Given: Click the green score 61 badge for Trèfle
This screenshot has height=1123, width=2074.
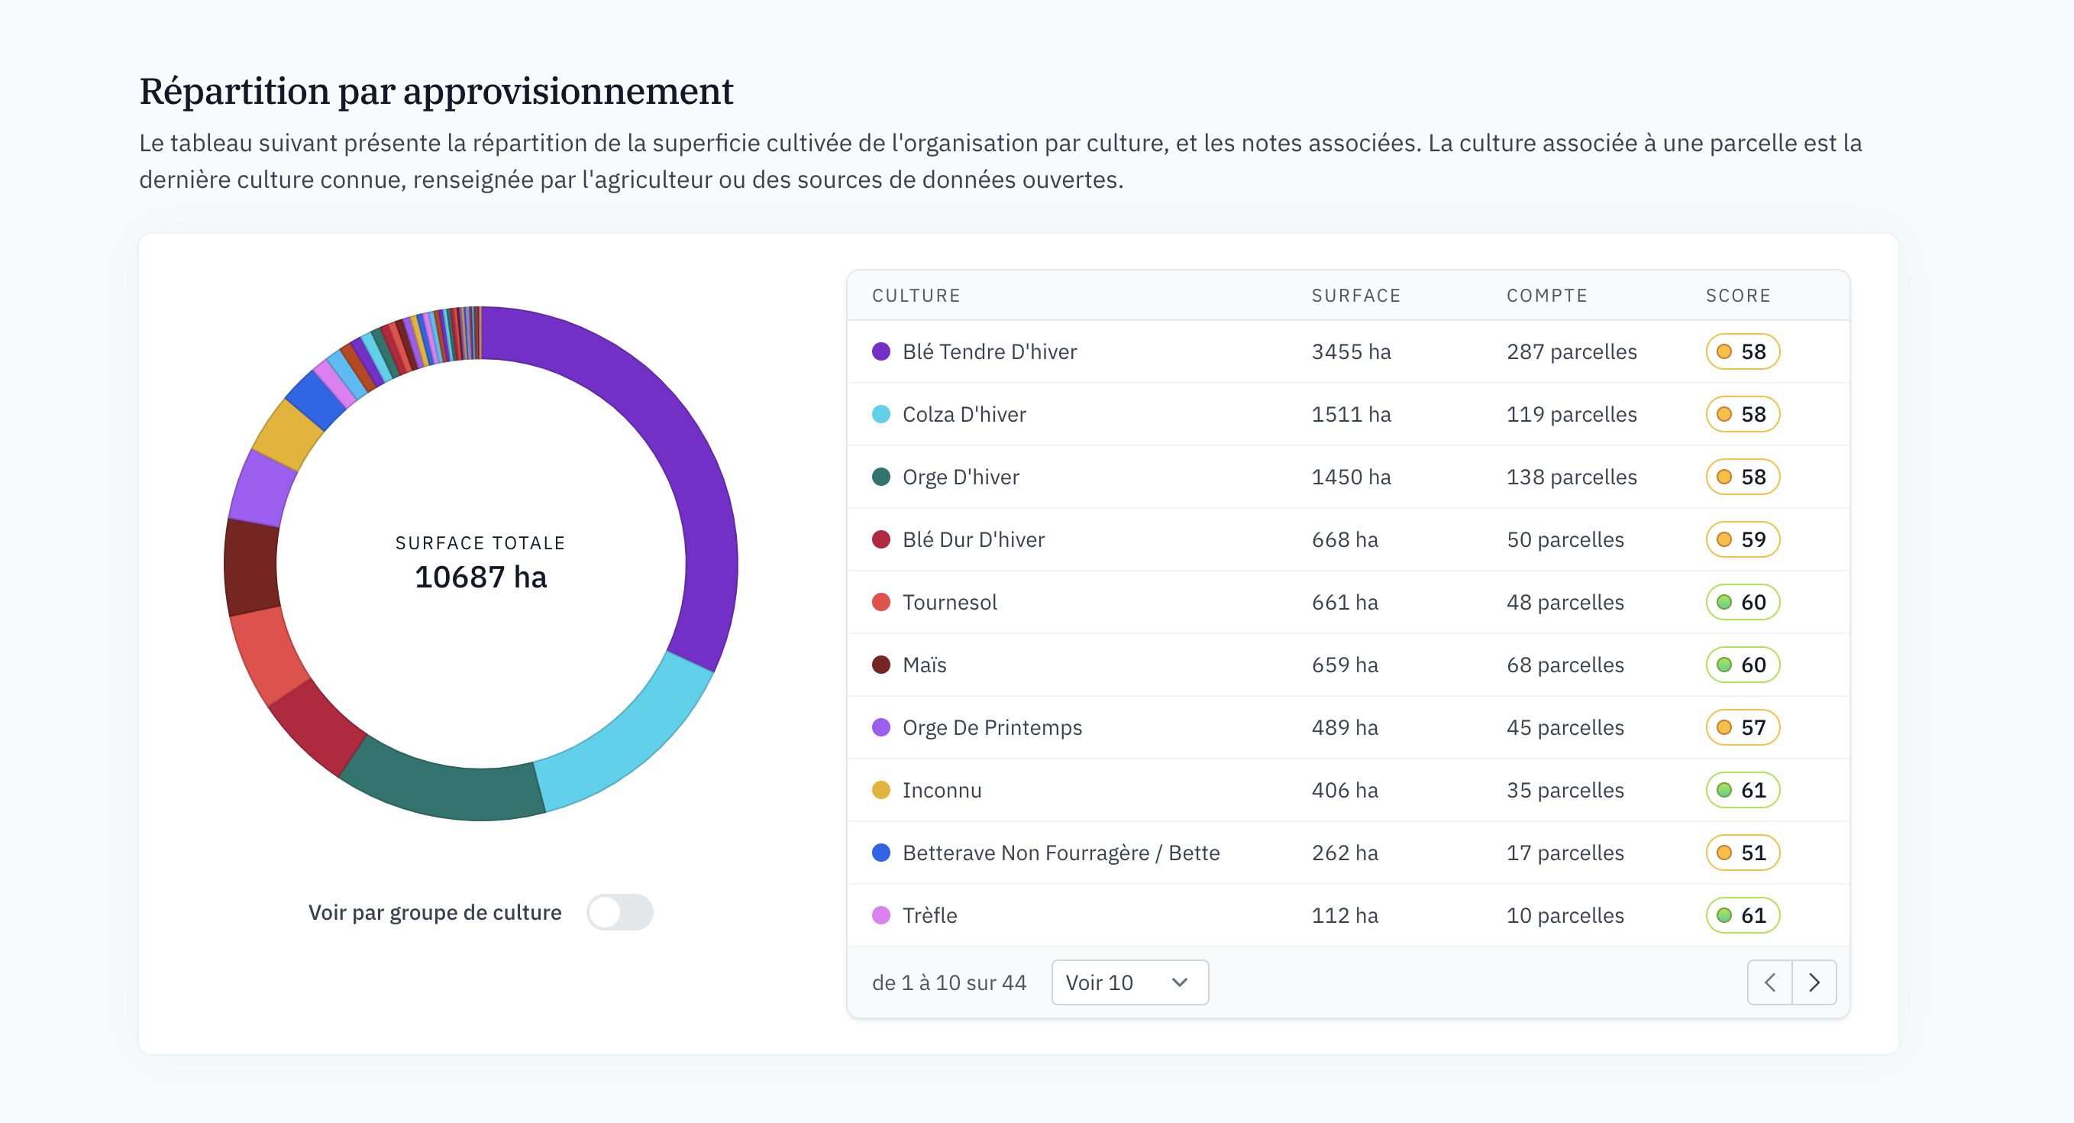Looking at the screenshot, I should pos(1742,915).
